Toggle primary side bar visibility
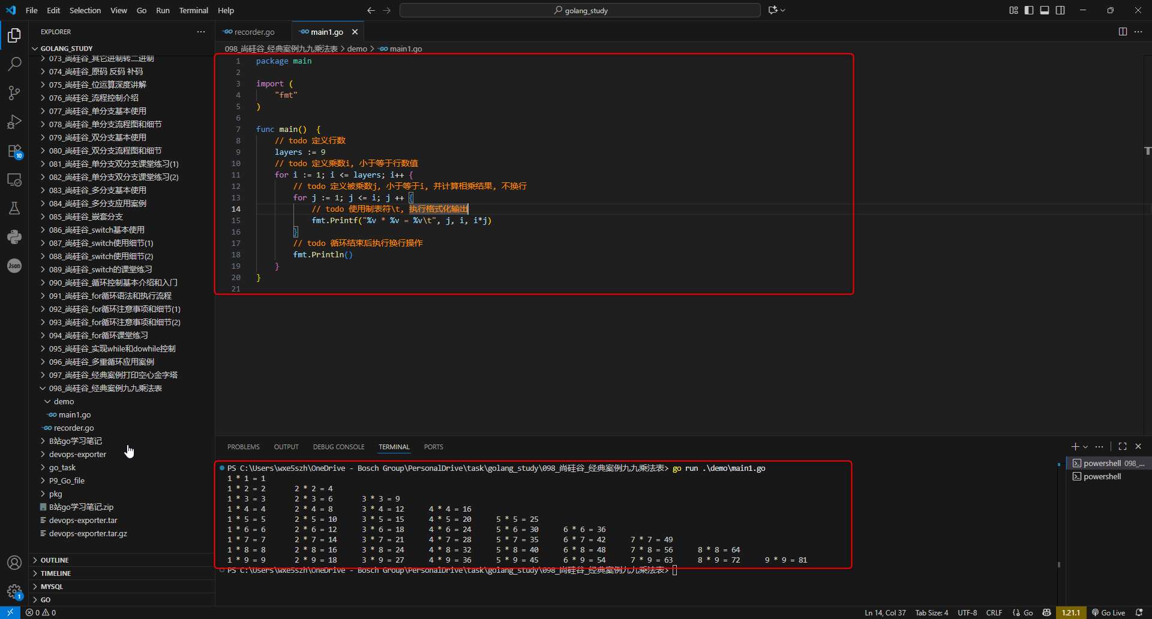Viewport: 1152px width, 619px height. click(x=1029, y=10)
